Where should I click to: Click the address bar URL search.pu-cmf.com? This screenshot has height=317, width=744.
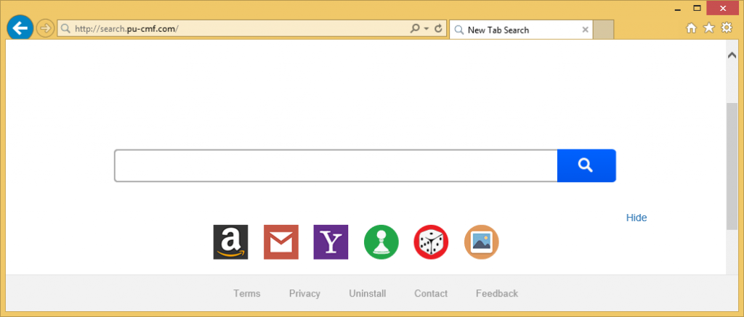click(126, 29)
